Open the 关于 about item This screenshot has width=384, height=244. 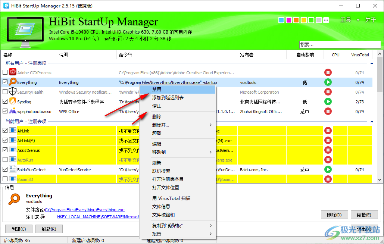pyautogui.click(x=370, y=20)
